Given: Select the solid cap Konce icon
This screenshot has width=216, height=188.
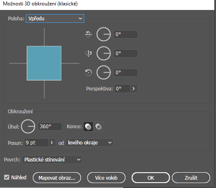Looking at the screenshot, I should coord(88,127).
